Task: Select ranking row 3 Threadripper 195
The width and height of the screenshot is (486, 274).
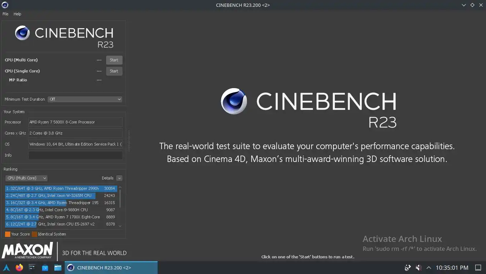Action: click(61, 203)
